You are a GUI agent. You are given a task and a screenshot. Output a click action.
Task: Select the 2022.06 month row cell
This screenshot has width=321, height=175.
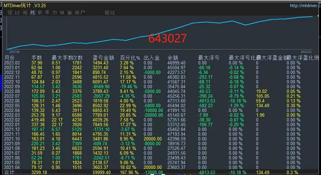coord(12,101)
